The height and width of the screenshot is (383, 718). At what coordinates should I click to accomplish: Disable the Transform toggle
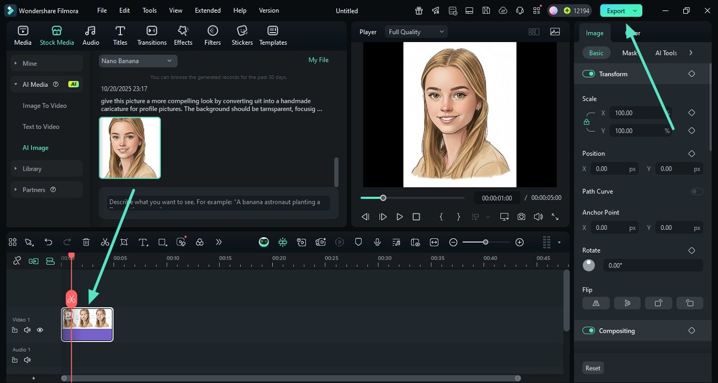pyautogui.click(x=588, y=74)
